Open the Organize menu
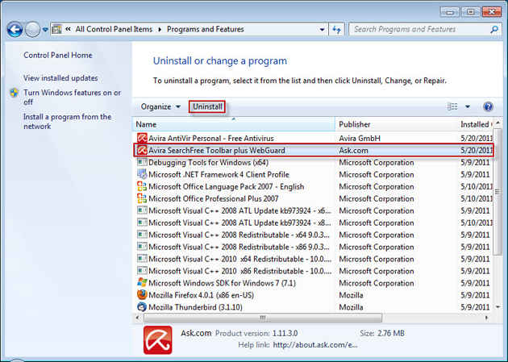 pos(160,107)
